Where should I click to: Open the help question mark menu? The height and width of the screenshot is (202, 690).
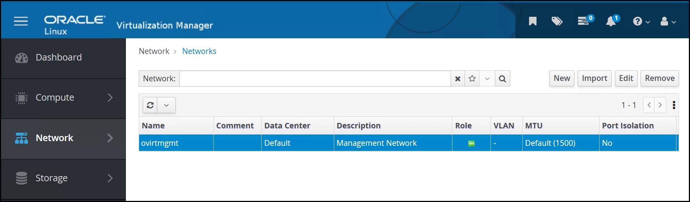coord(641,22)
